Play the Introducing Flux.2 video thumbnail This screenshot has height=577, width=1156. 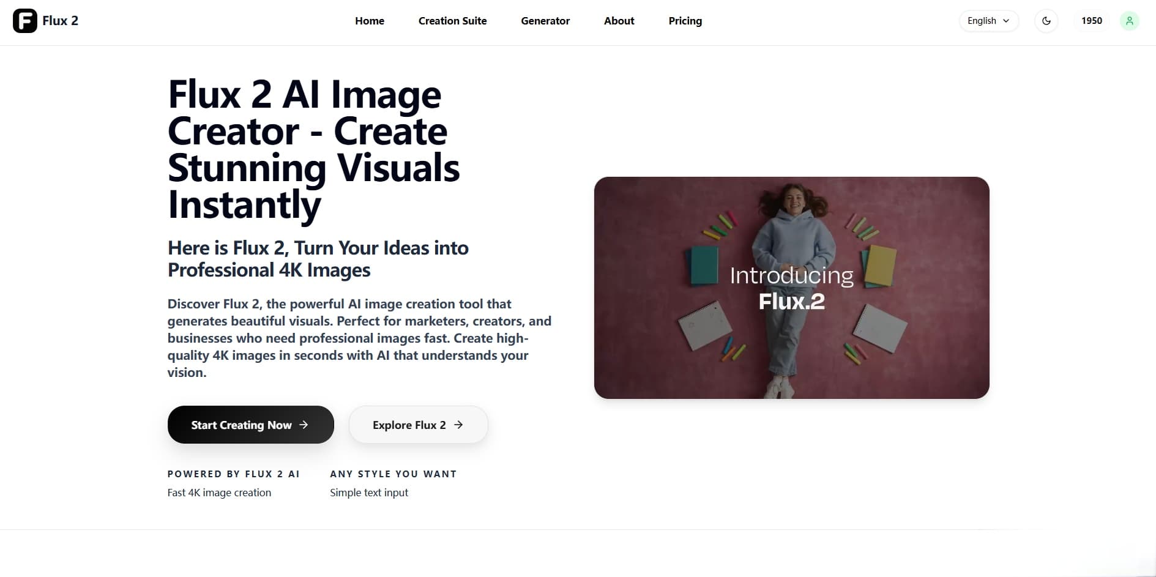pos(791,288)
